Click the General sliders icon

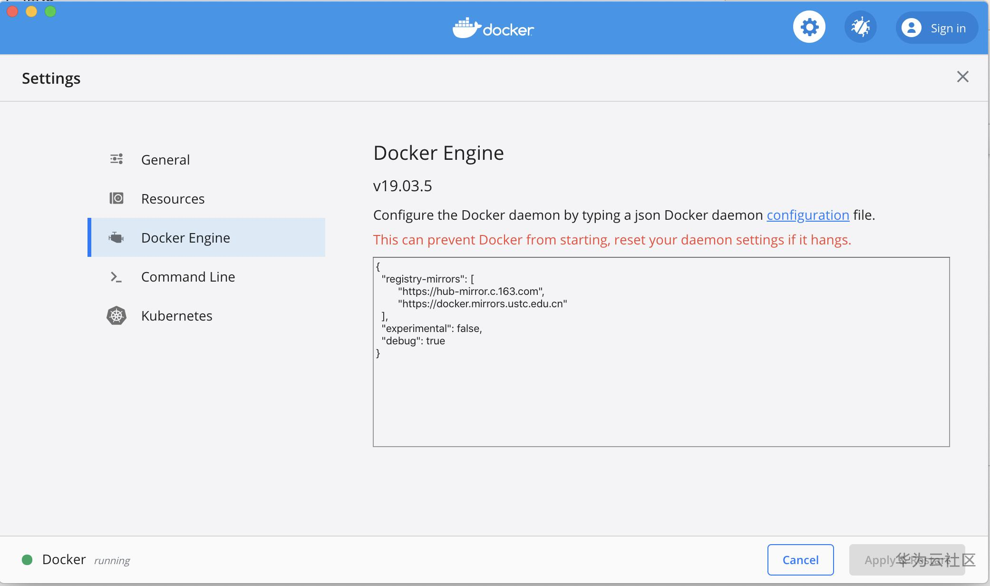pyautogui.click(x=116, y=159)
